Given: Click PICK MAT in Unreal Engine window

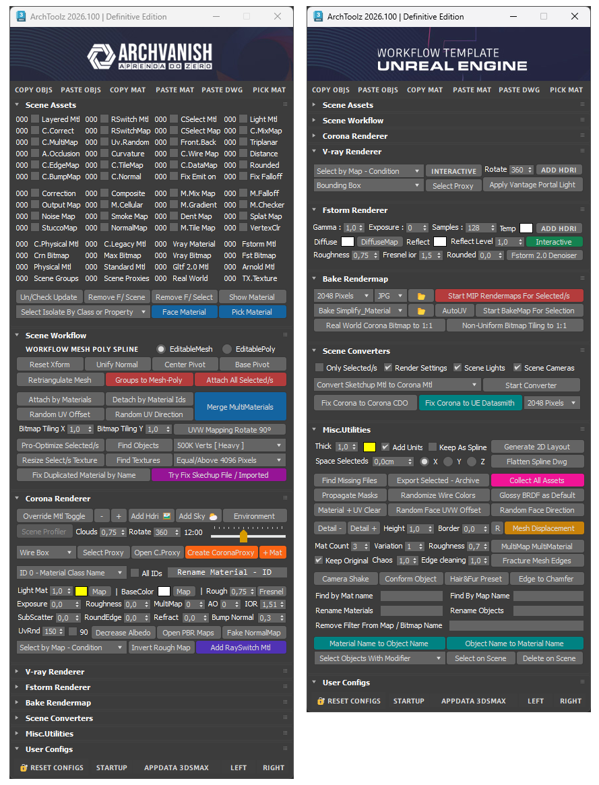Looking at the screenshot, I should point(567,90).
